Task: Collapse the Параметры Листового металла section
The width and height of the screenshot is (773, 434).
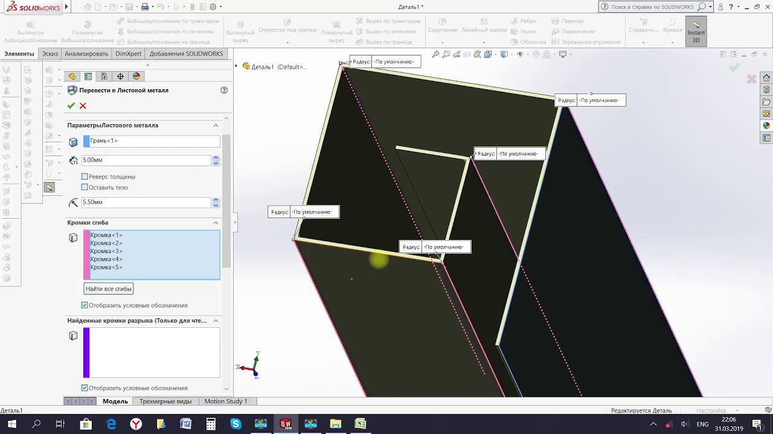Action: pyautogui.click(x=216, y=125)
